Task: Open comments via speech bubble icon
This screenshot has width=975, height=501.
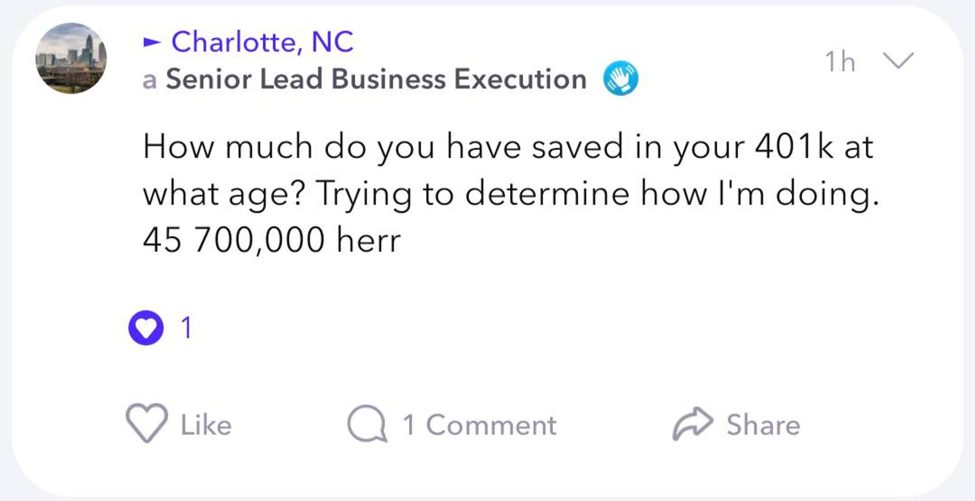Action: 367,424
